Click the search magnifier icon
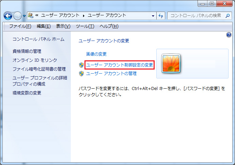Screen dimensions: 235x165 [x=228, y=16]
